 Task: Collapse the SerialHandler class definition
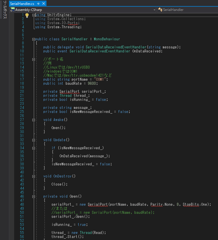[34, 39]
